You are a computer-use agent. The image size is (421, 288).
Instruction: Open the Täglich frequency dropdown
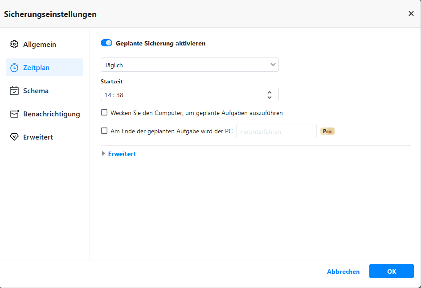coord(190,65)
